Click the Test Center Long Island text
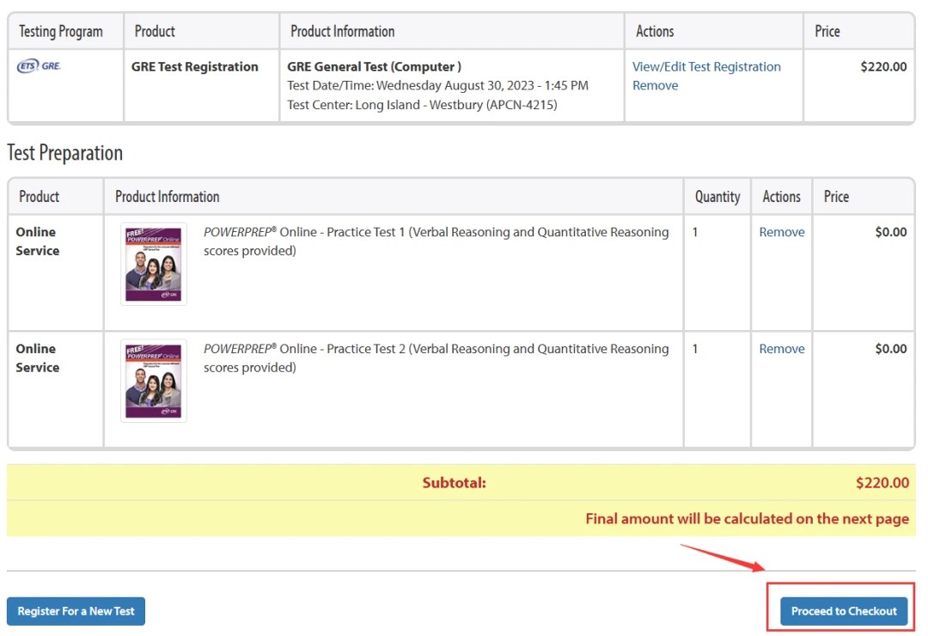The image size is (928, 636). [x=422, y=105]
